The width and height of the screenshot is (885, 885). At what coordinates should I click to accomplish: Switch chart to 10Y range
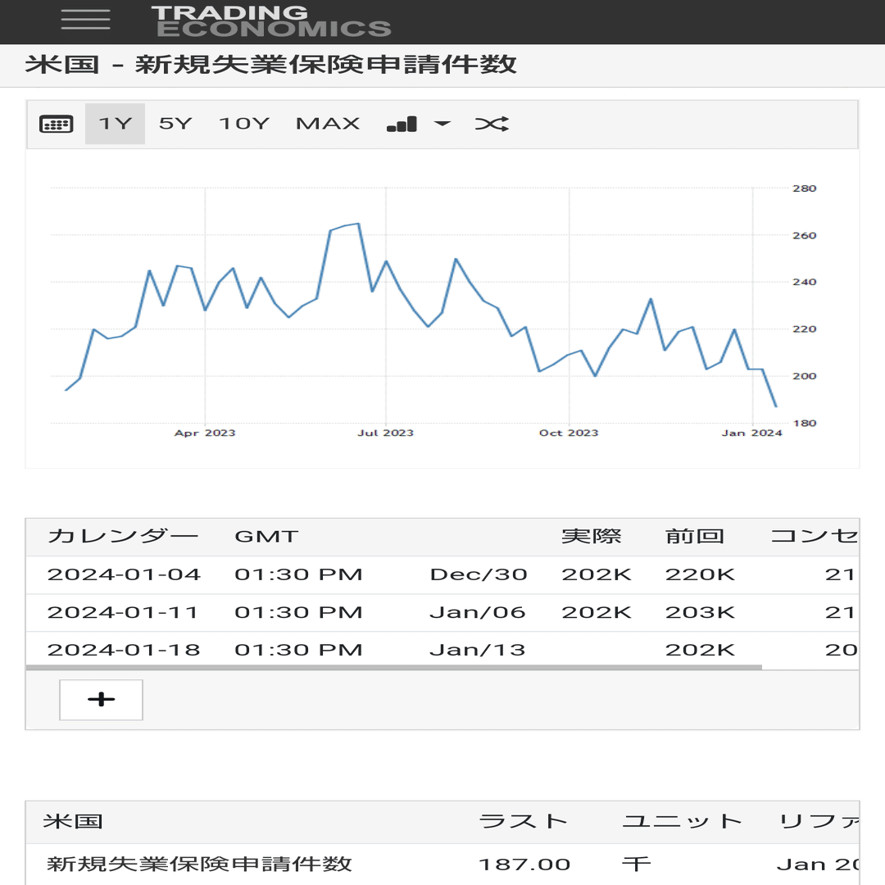pos(244,124)
